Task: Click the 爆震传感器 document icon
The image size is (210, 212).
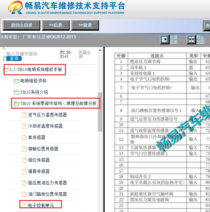Action: pyautogui.click(x=24, y=172)
